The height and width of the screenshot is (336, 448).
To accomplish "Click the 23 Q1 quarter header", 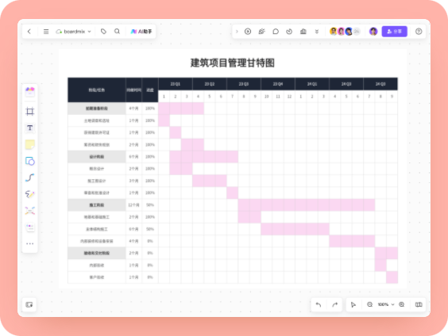I will point(176,84).
